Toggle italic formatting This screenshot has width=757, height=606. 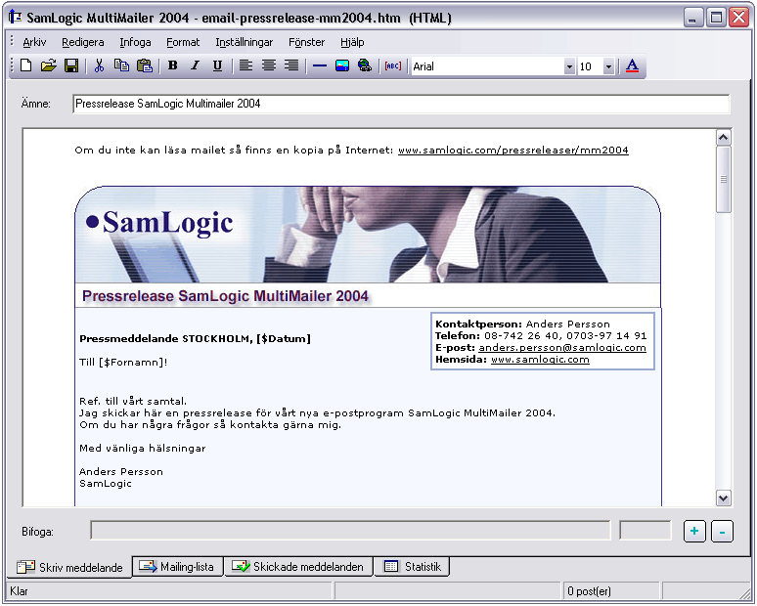195,65
